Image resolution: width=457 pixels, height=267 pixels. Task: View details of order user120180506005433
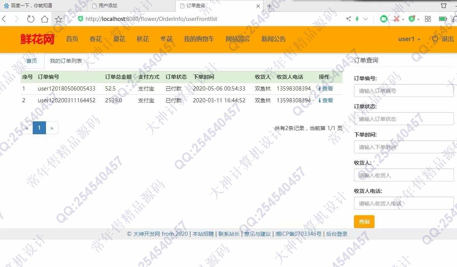click(x=326, y=89)
